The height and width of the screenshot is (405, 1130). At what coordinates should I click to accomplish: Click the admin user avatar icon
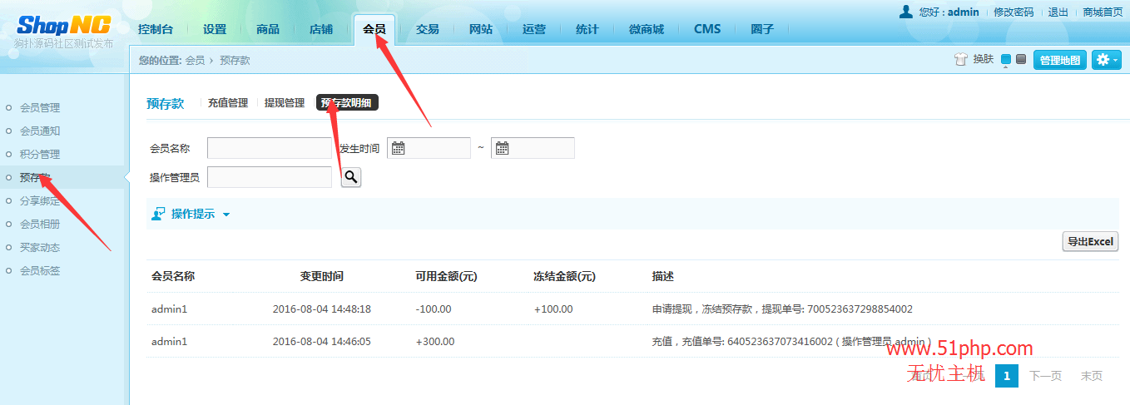[x=906, y=12]
